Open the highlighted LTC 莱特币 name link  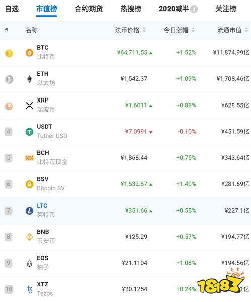[x=46, y=210]
